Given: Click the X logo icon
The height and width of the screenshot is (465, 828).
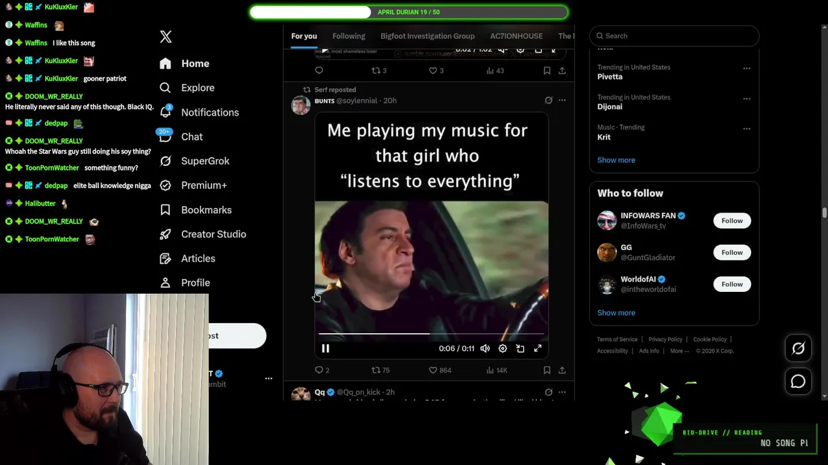Looking at the screenshot, I should coord(166,37).
